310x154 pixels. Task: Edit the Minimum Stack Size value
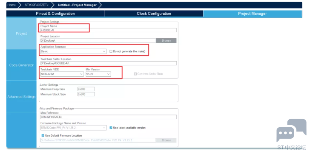pyautogui.click(x=86, y=94)
